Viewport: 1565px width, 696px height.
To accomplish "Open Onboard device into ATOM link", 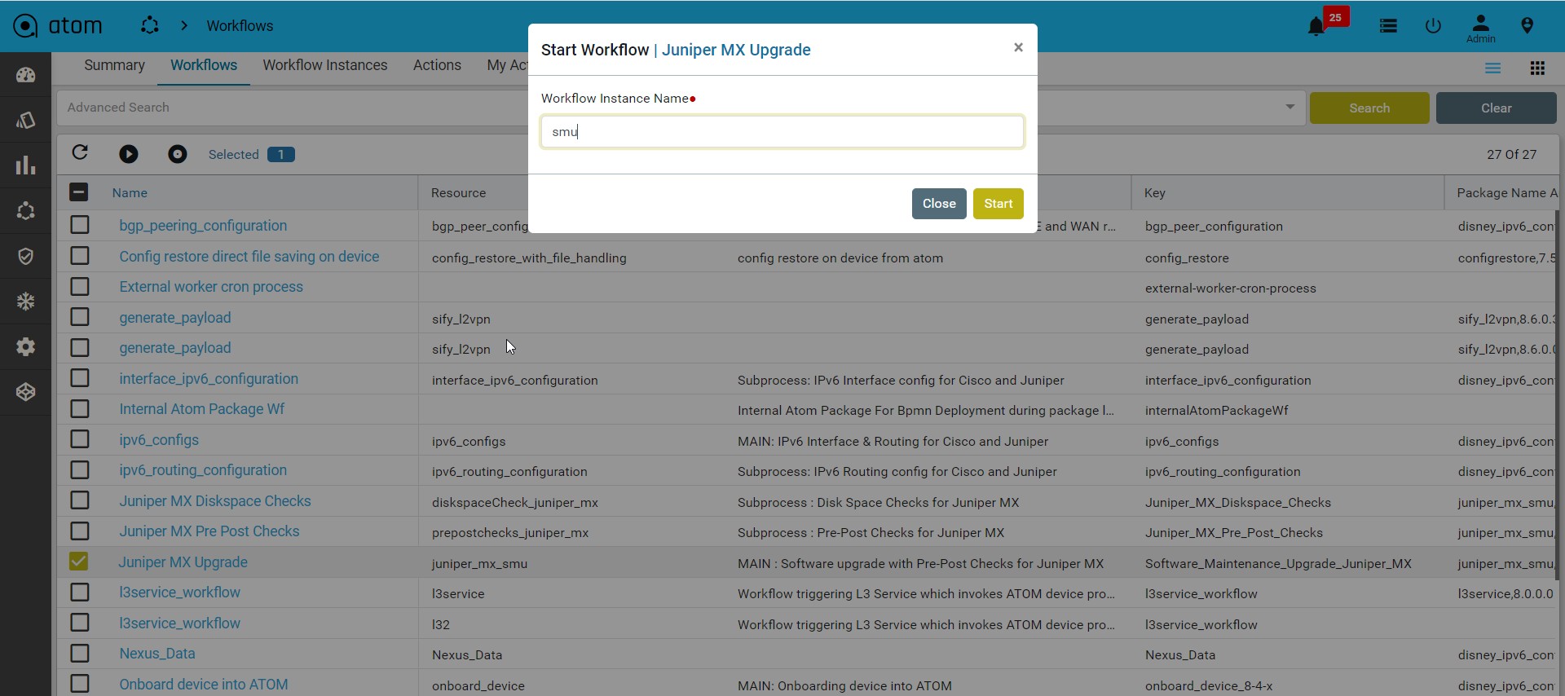I will [204, 685].
